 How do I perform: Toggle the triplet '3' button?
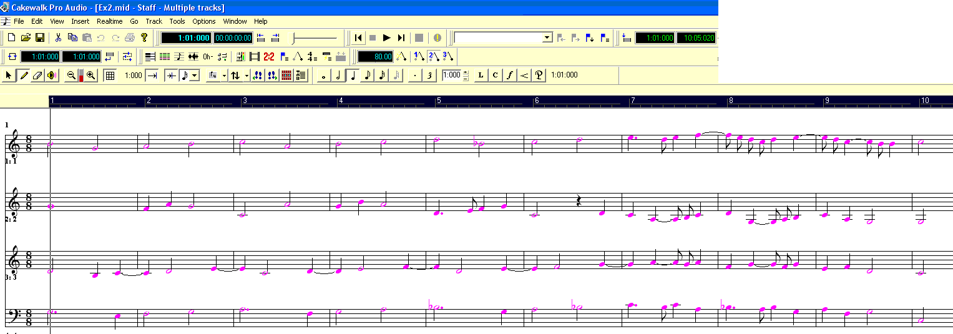pyautogui.click(x=429, y=76)
